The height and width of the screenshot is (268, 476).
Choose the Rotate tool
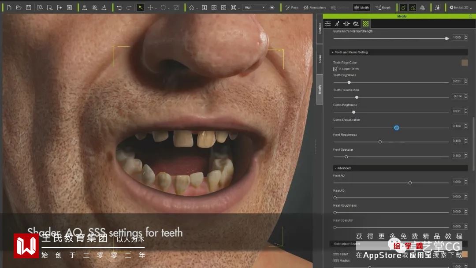(164, 7)
